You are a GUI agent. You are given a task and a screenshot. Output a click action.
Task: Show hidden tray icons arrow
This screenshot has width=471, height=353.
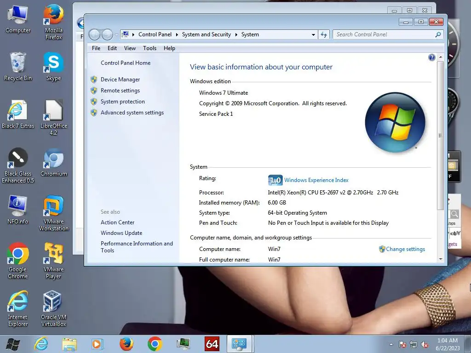point(391,345)
